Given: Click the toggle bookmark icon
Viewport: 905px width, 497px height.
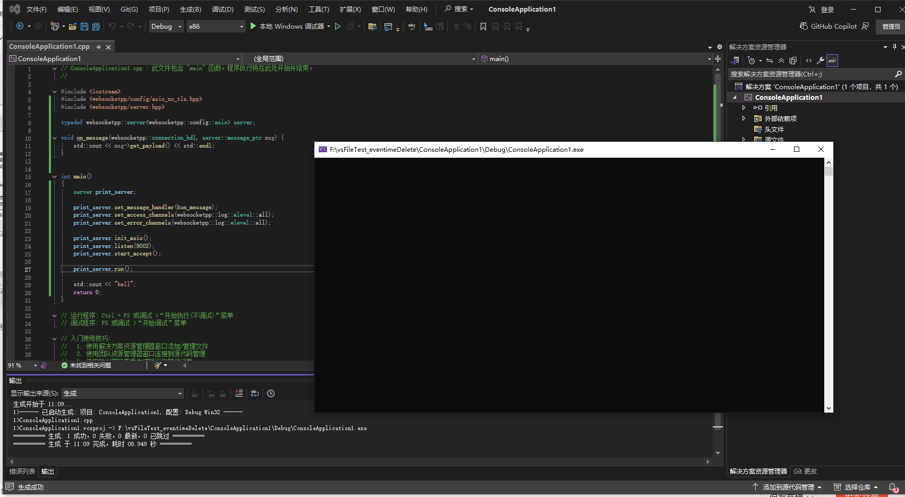Looking at the screenshot, I should pyautogui.click(x=483, y=26).
